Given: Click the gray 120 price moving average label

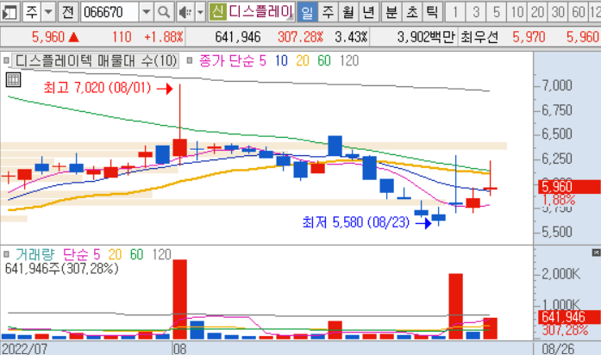Looking at the screenshot, I should click(x=349, y=61).
